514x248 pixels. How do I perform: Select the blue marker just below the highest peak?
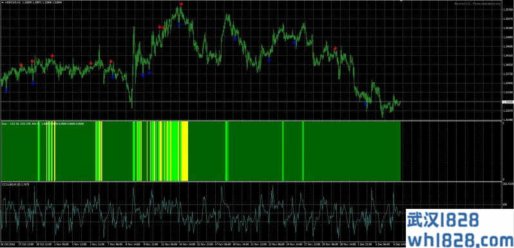pos(179,24)
